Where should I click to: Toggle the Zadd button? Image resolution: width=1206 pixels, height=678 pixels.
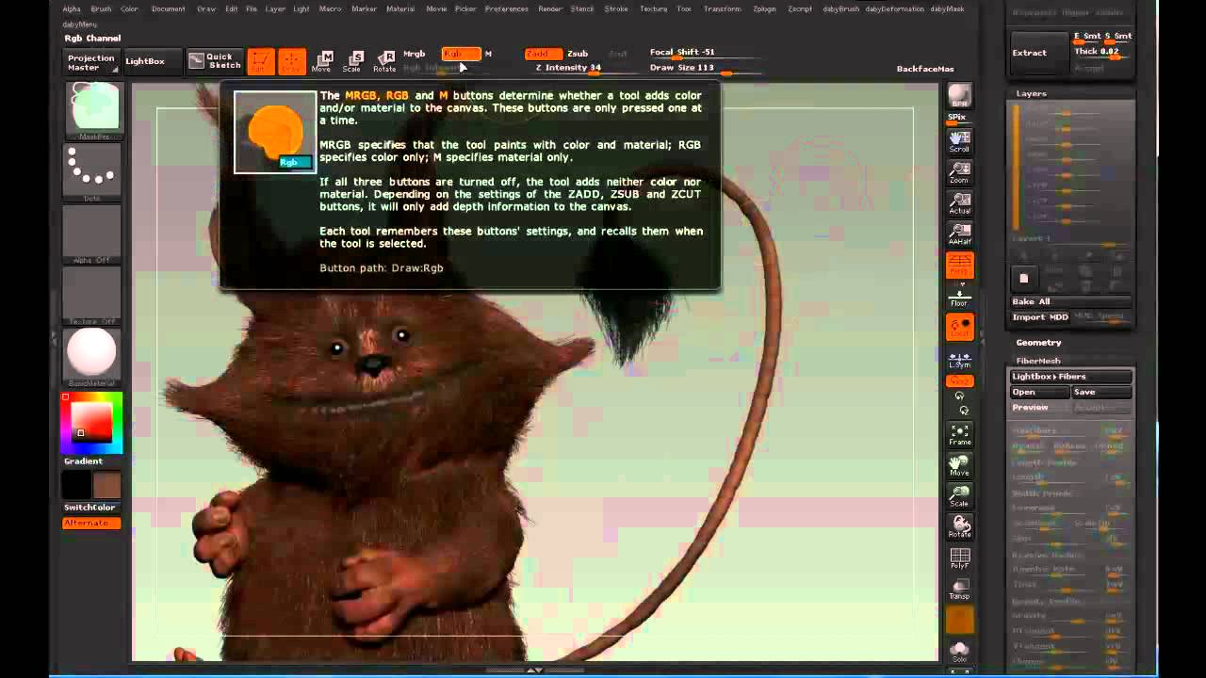(544, 54)
